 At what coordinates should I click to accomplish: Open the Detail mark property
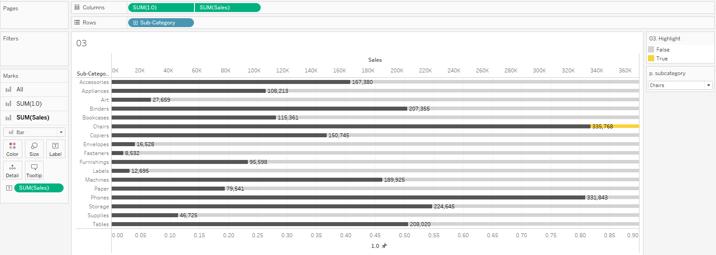[12, 170]
